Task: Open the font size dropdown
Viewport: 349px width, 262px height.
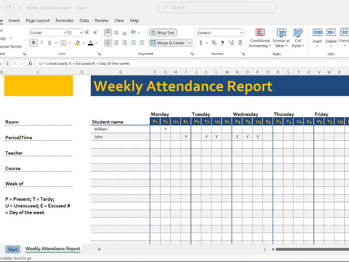Action: click(81, 33)
